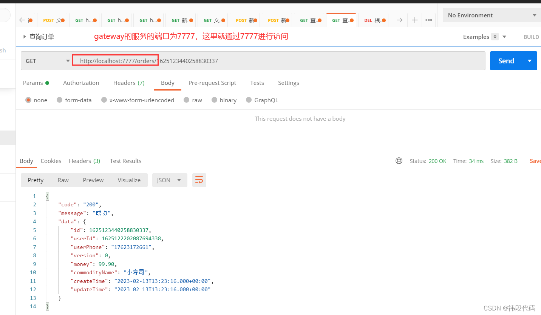Open the Send button dropdown arrow
The width and height of the screenshot is (541, 315).
(530, 61)
